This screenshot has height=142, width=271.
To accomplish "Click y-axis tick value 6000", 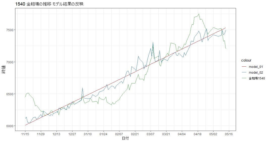I will coord(10,126).
